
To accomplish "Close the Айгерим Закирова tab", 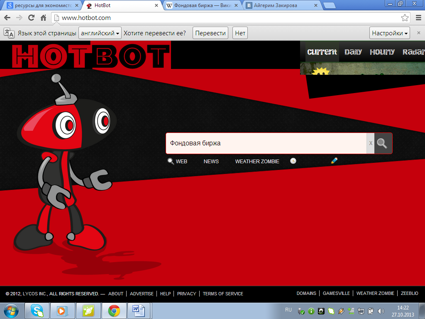I will pos(316,5).
